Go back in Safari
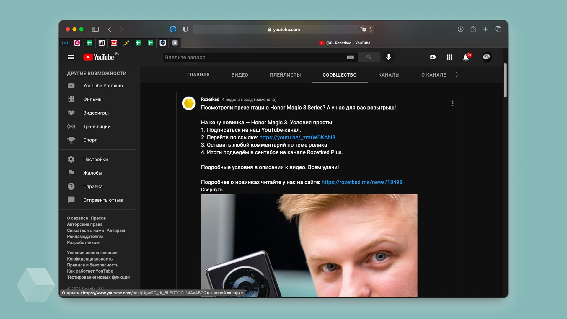The height and width of the screenshot is (319, 567). 110,29
